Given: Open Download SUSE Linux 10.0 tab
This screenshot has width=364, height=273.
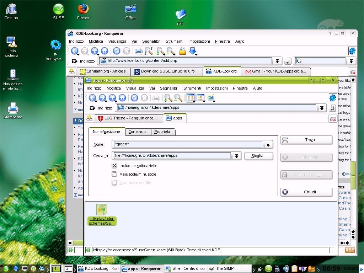Looking at the screenshot, I should pyautogui.click(x=166, y=71).
